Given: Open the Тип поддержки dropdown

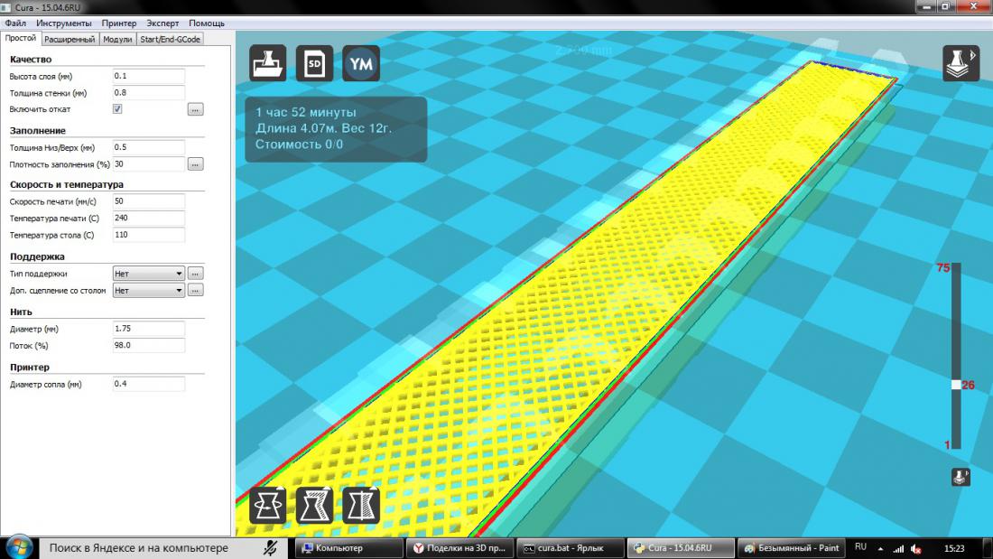Looking at the screenshot, I should click(149, 273).
